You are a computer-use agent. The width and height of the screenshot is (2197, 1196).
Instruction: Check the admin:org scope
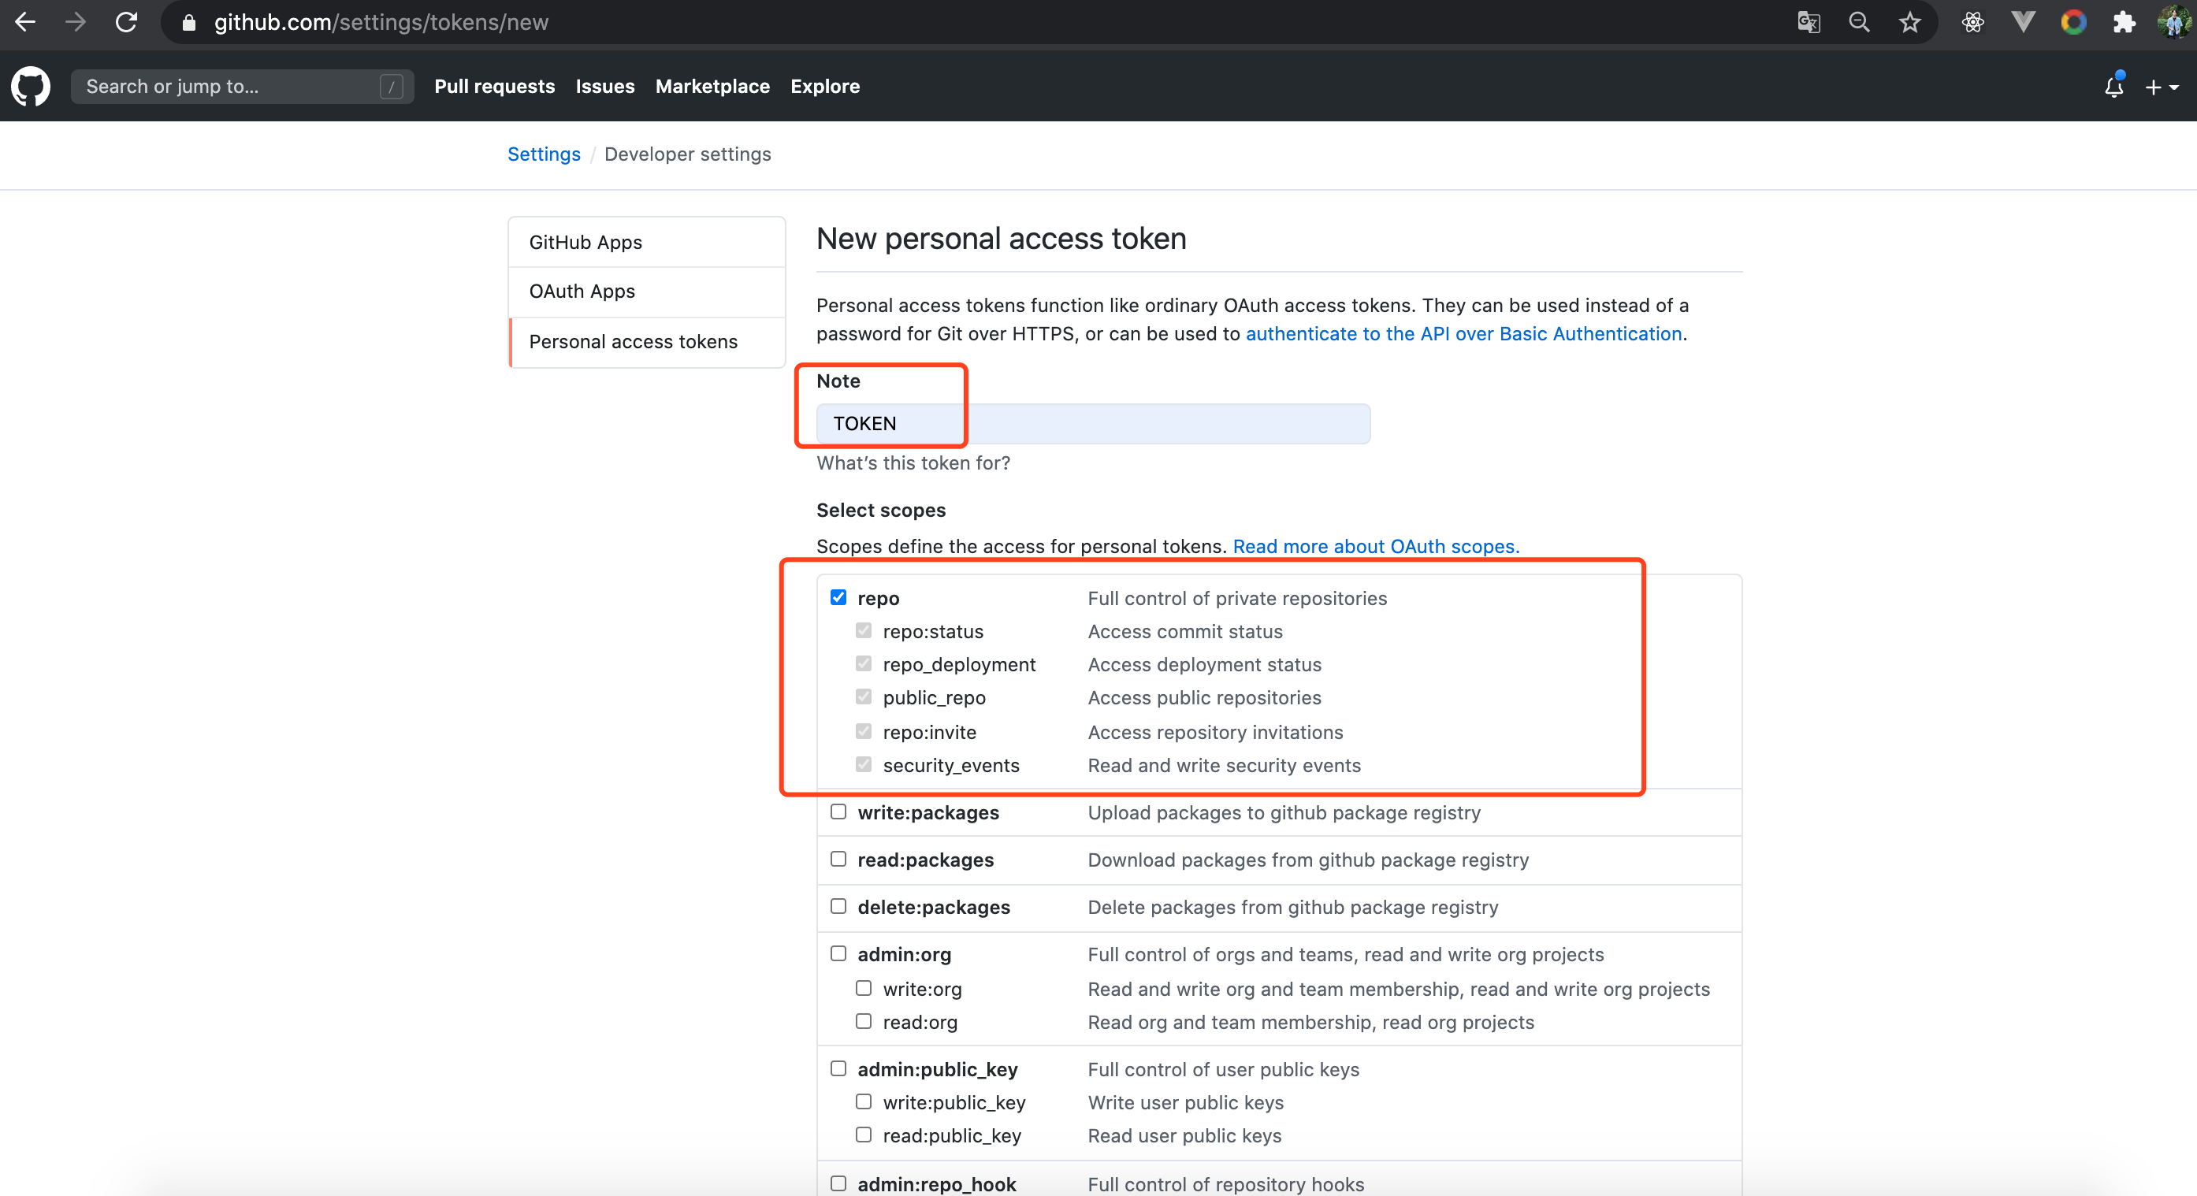pos(838,954)
